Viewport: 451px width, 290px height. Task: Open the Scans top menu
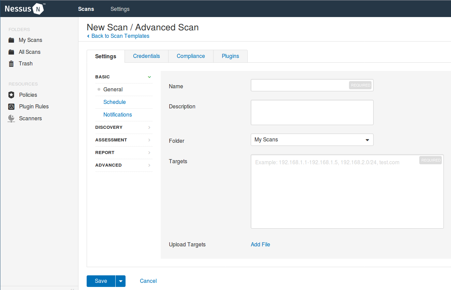pyautogui.click(x=86, y=9)
